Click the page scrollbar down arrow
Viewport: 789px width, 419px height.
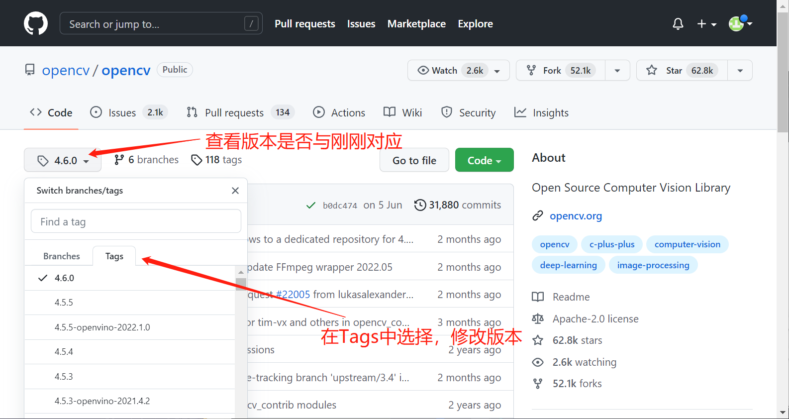(x=783, y=413)
